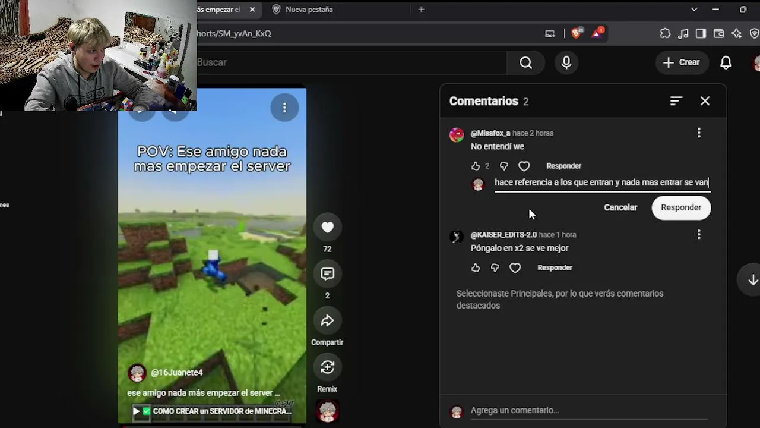
Task: Open the browser extensions puzzle icon
Action: click(x=665, y=33)
